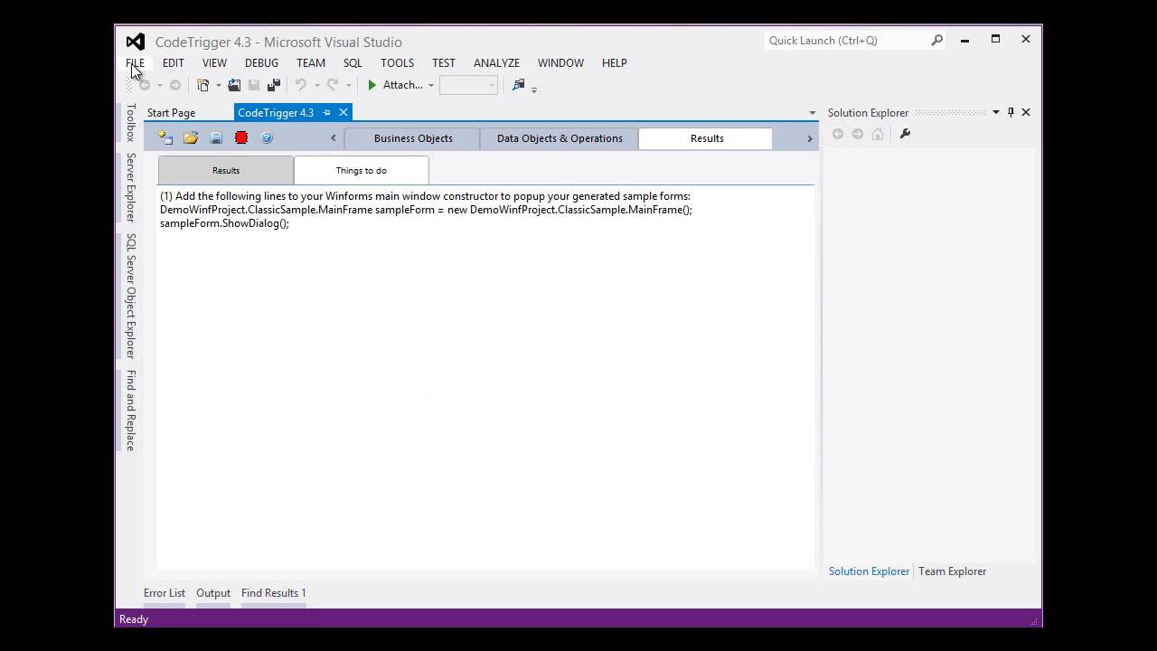
Task: Open CodeTrigger help question mark icon
Action: click(x=267, y=137)
